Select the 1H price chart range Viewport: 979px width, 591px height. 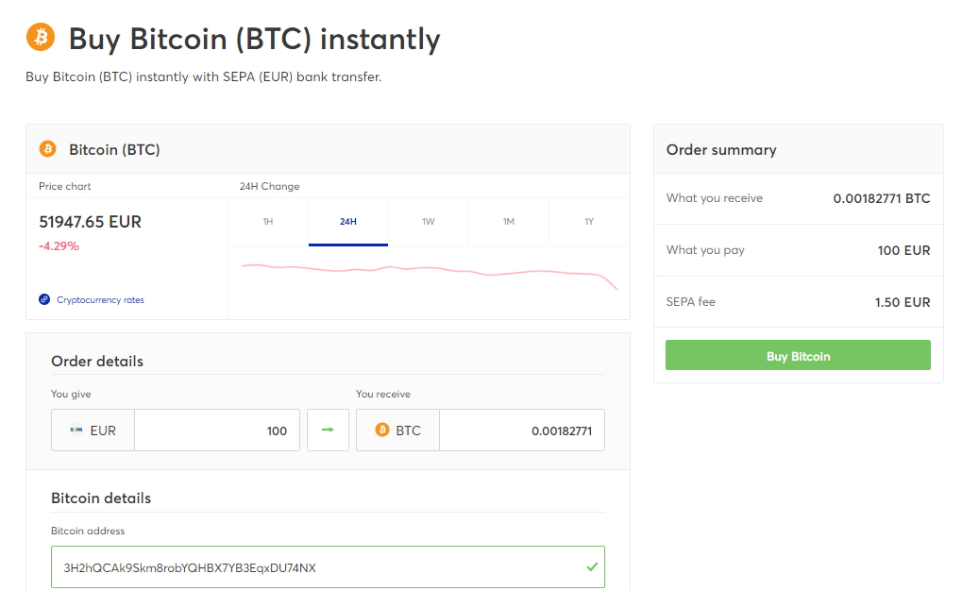pyautogui.click(x=267, y=221)
